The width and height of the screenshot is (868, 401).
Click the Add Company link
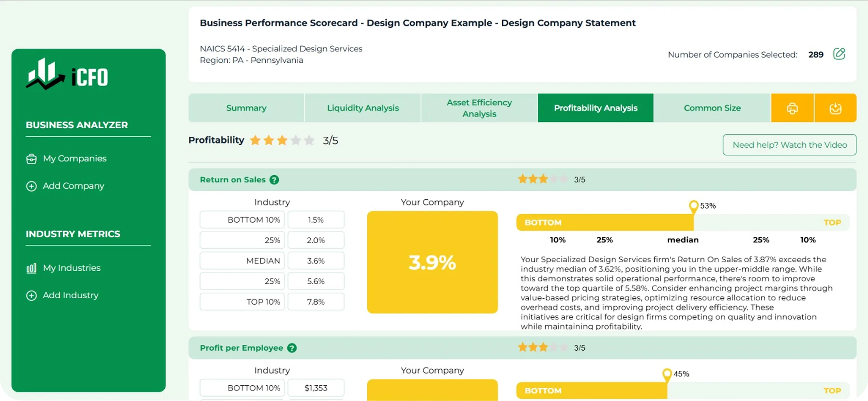tap(73, 186)
